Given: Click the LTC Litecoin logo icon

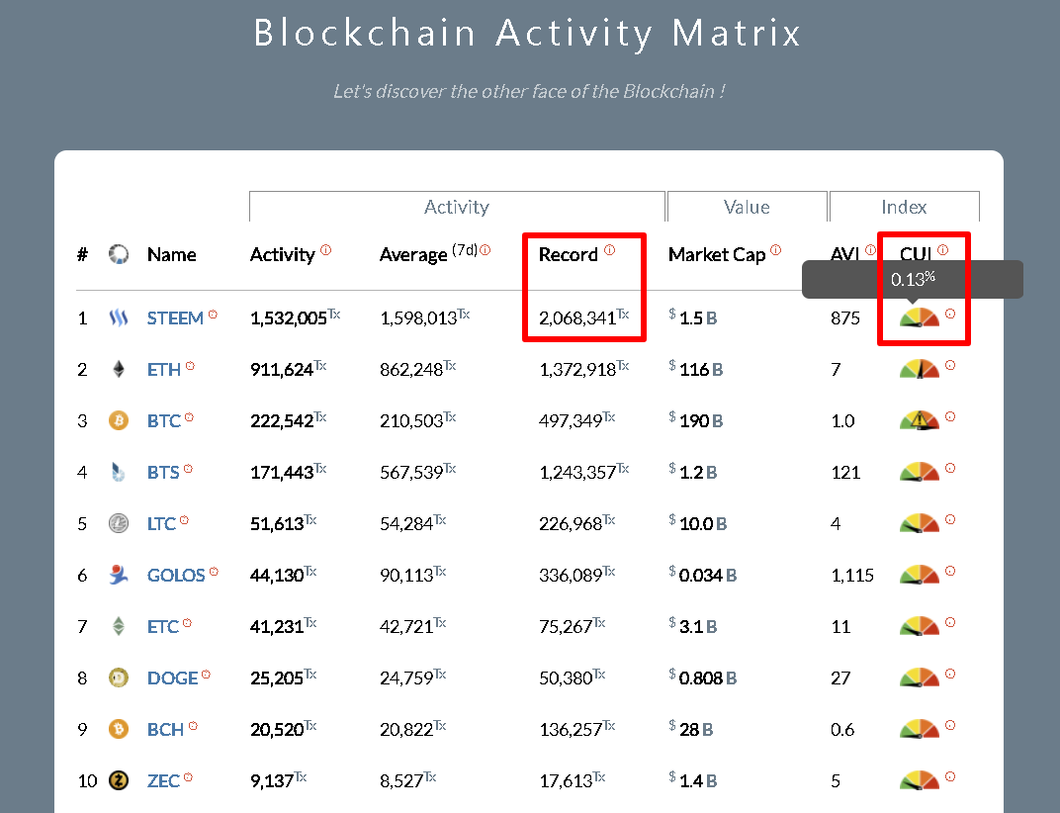Looking at the screenshot, I should click(119, 523).
